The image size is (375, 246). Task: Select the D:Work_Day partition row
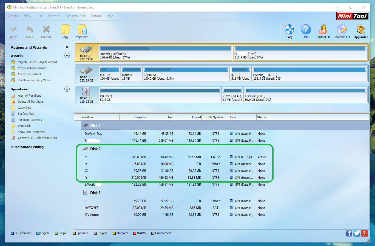[x=225, y=134]
